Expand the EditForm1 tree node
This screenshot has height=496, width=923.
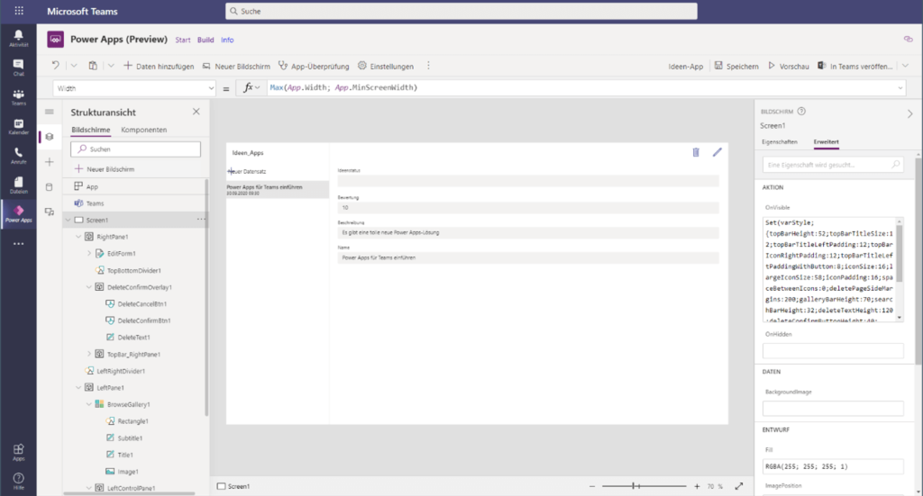tap(89, 253)
